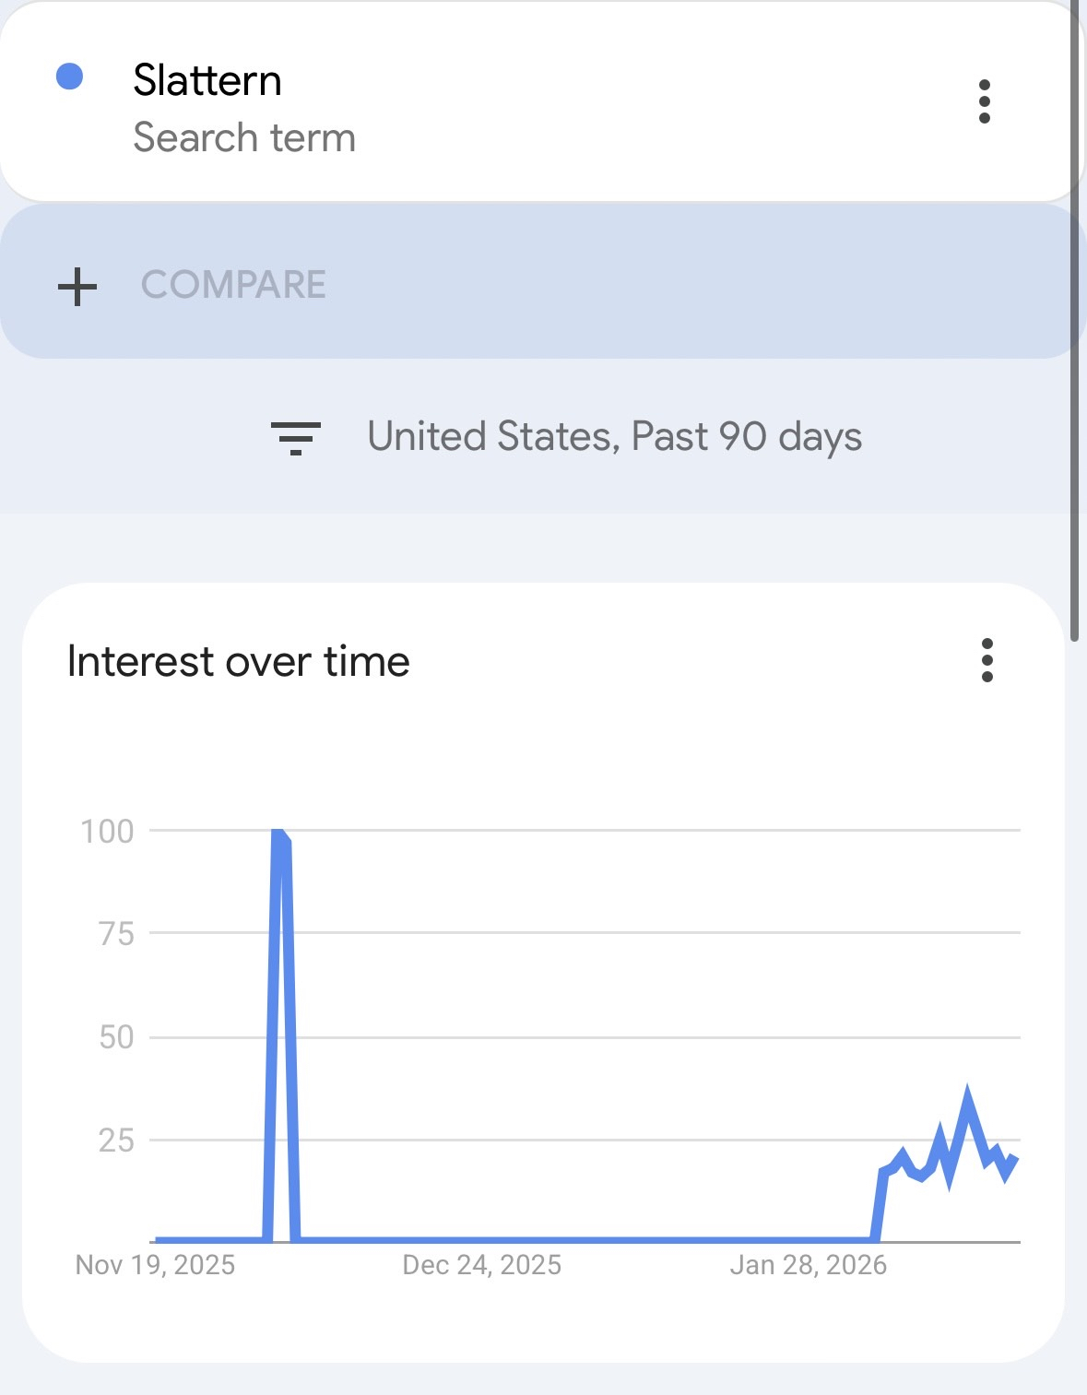Click the 75 label on the y-axis
This screenshot has width=1087, height=1395.
click(x=116, y=934)
